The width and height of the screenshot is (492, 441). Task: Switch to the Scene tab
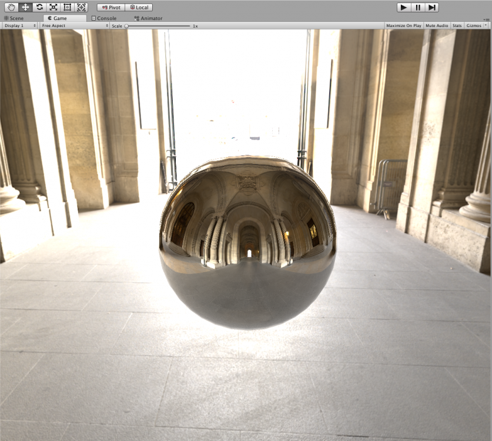coord(14,18)
